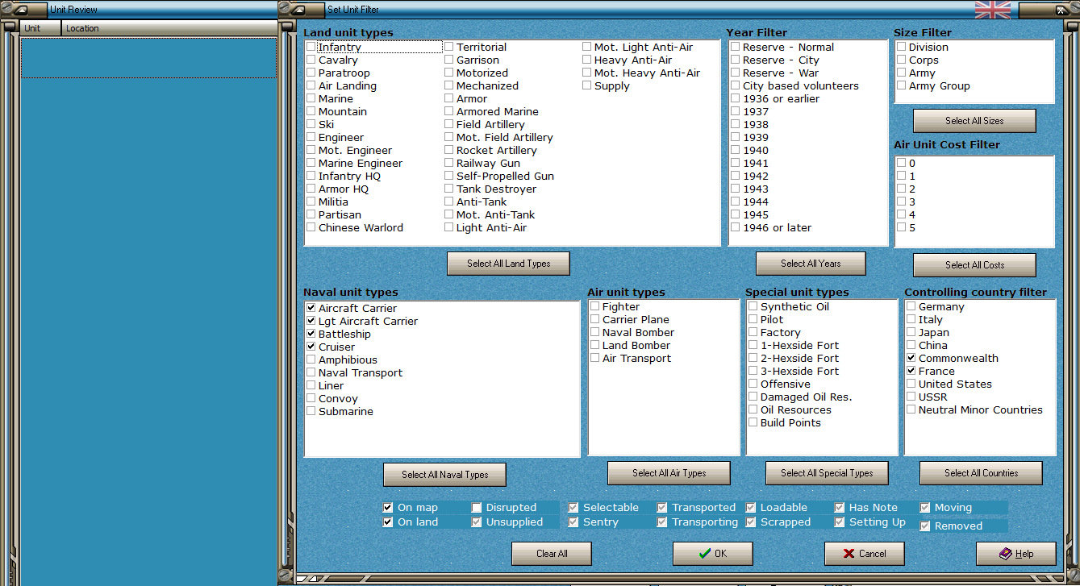The image size is (1080, 586).
Task: Tick air unit cost 5 checkbox
Action: click(x=901, y=227)
